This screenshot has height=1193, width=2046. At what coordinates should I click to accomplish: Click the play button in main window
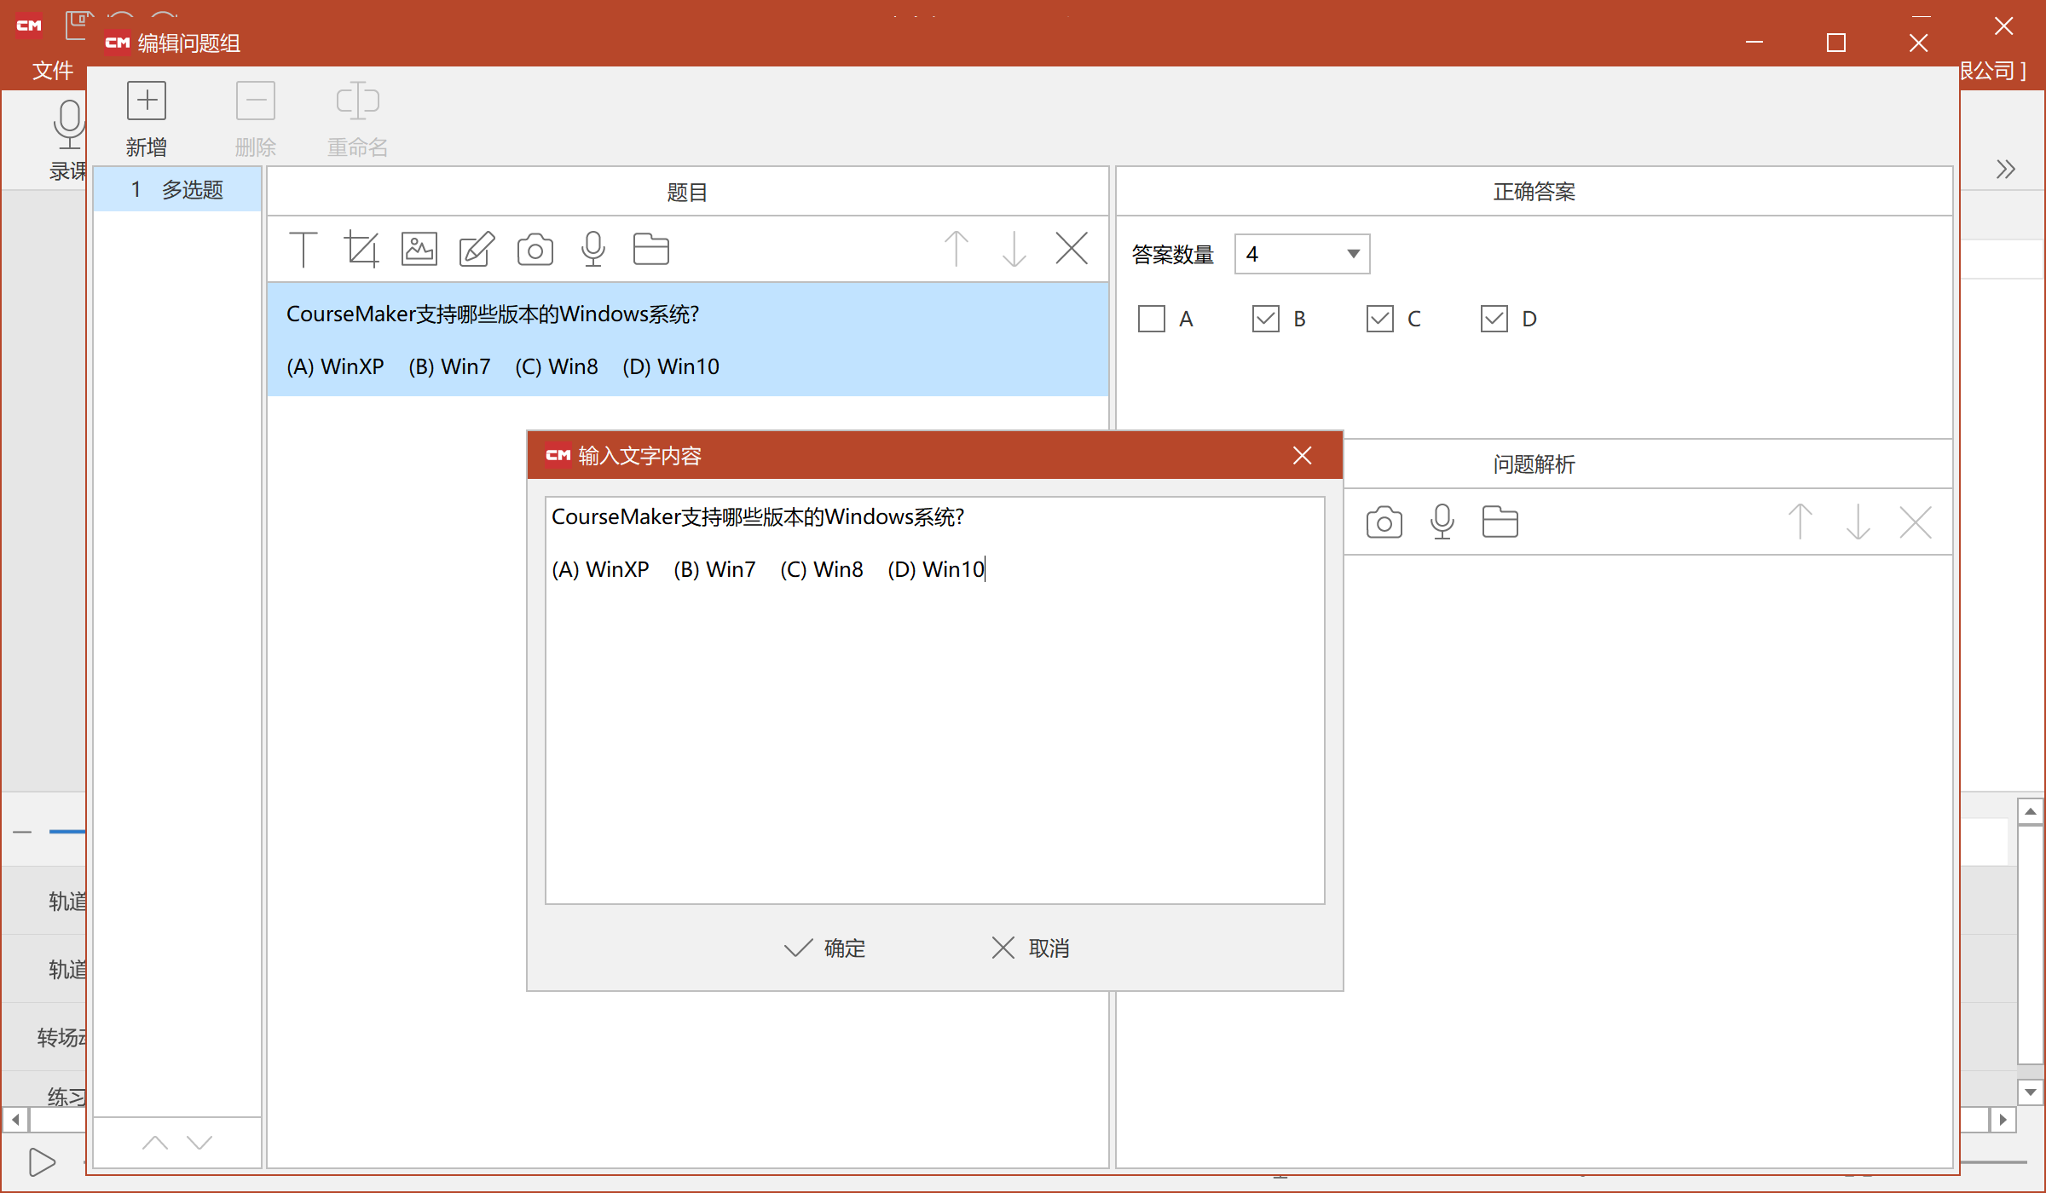[x=42, y=1161]
